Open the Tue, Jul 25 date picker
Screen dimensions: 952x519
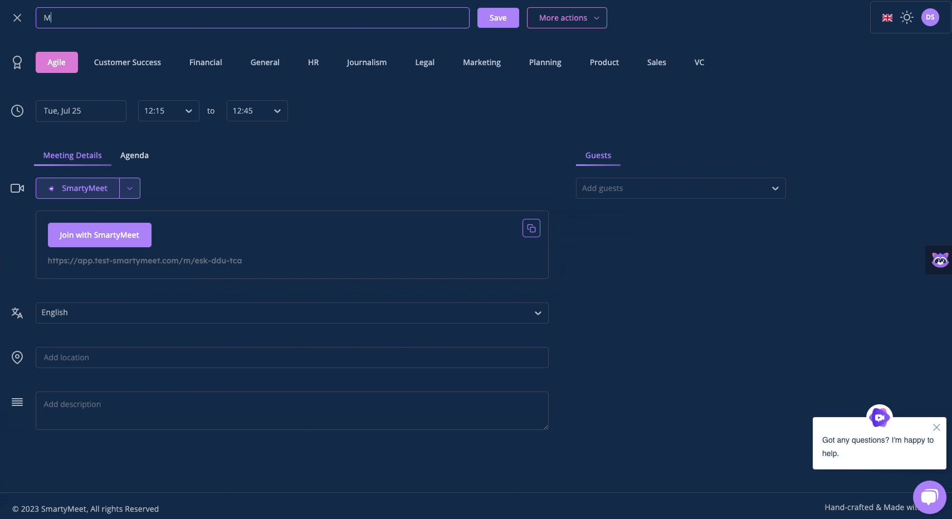pos(81,111)
